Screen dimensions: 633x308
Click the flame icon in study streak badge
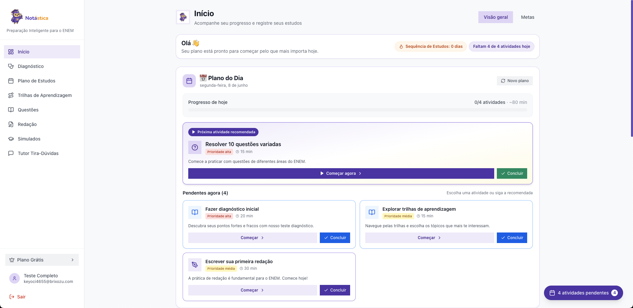coord(401,46)
